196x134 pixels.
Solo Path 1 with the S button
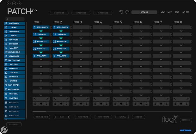[35, 104]
